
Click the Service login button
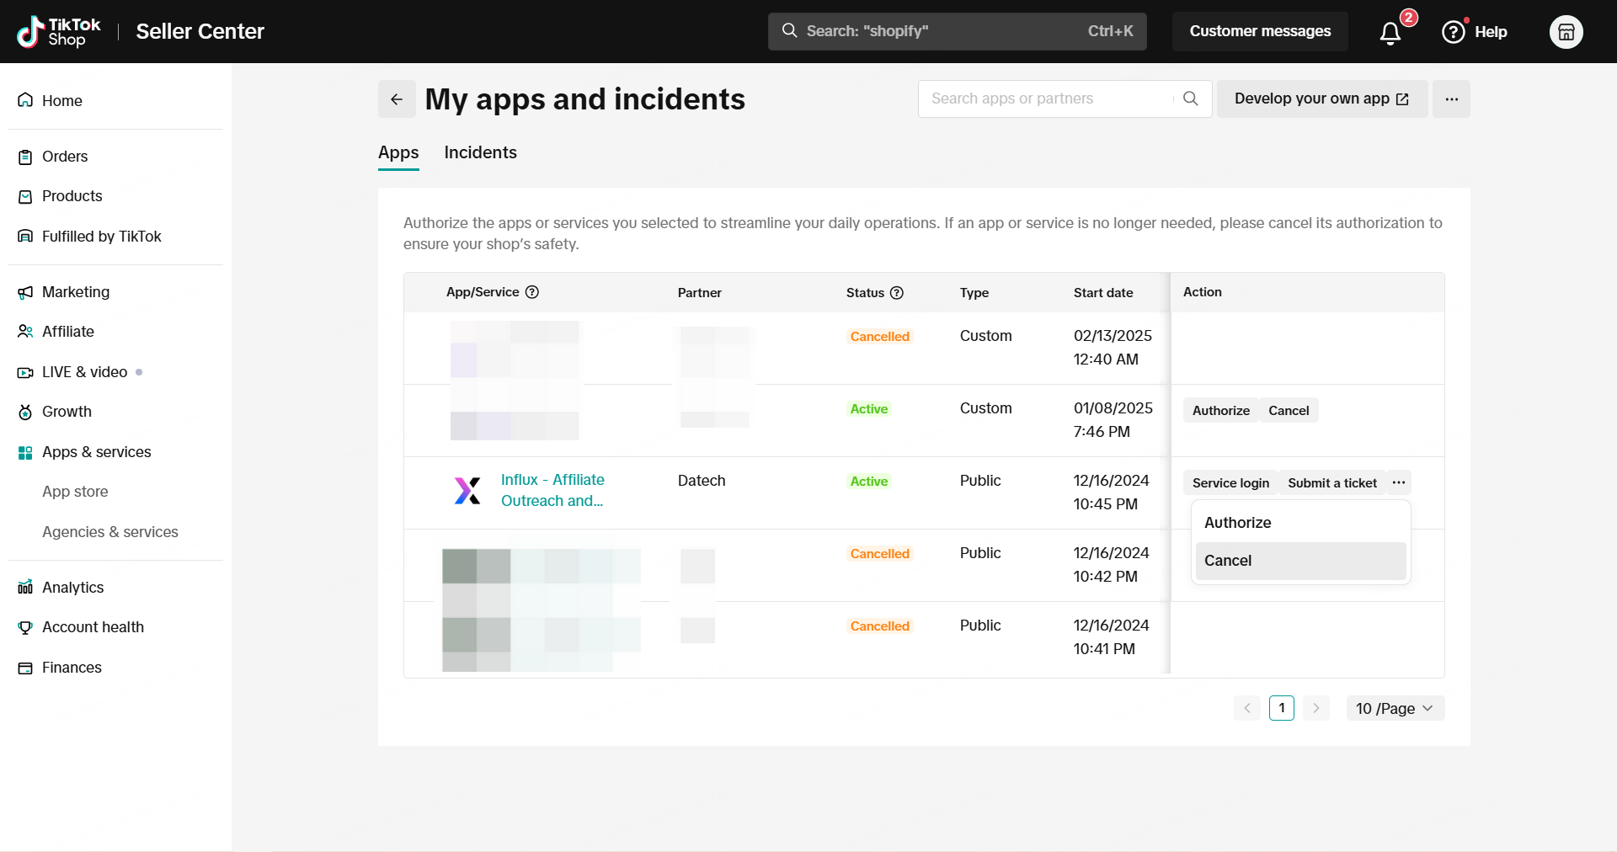click(x=1230, y=483)
